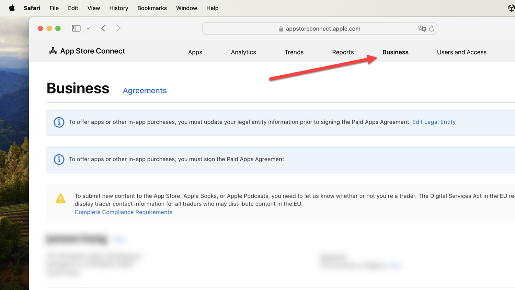This screenshot has height=290, width=515.
Task: Click the menu bar status icon at right
Action: 511,8
